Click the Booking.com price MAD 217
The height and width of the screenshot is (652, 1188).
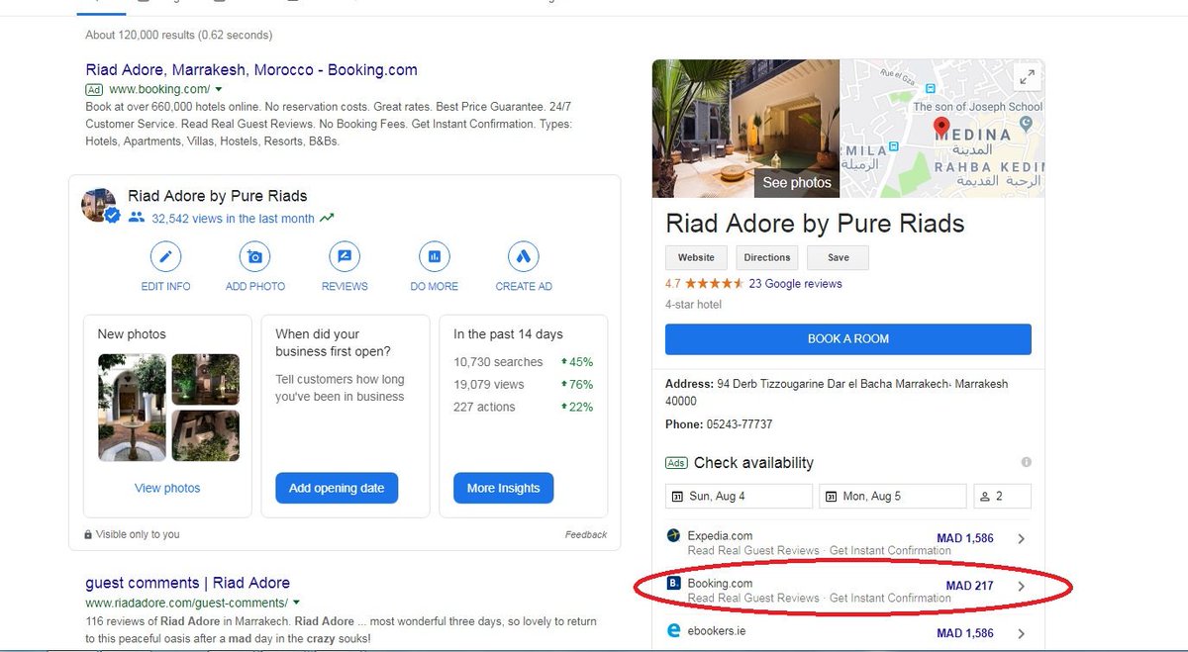pos(969,586)
